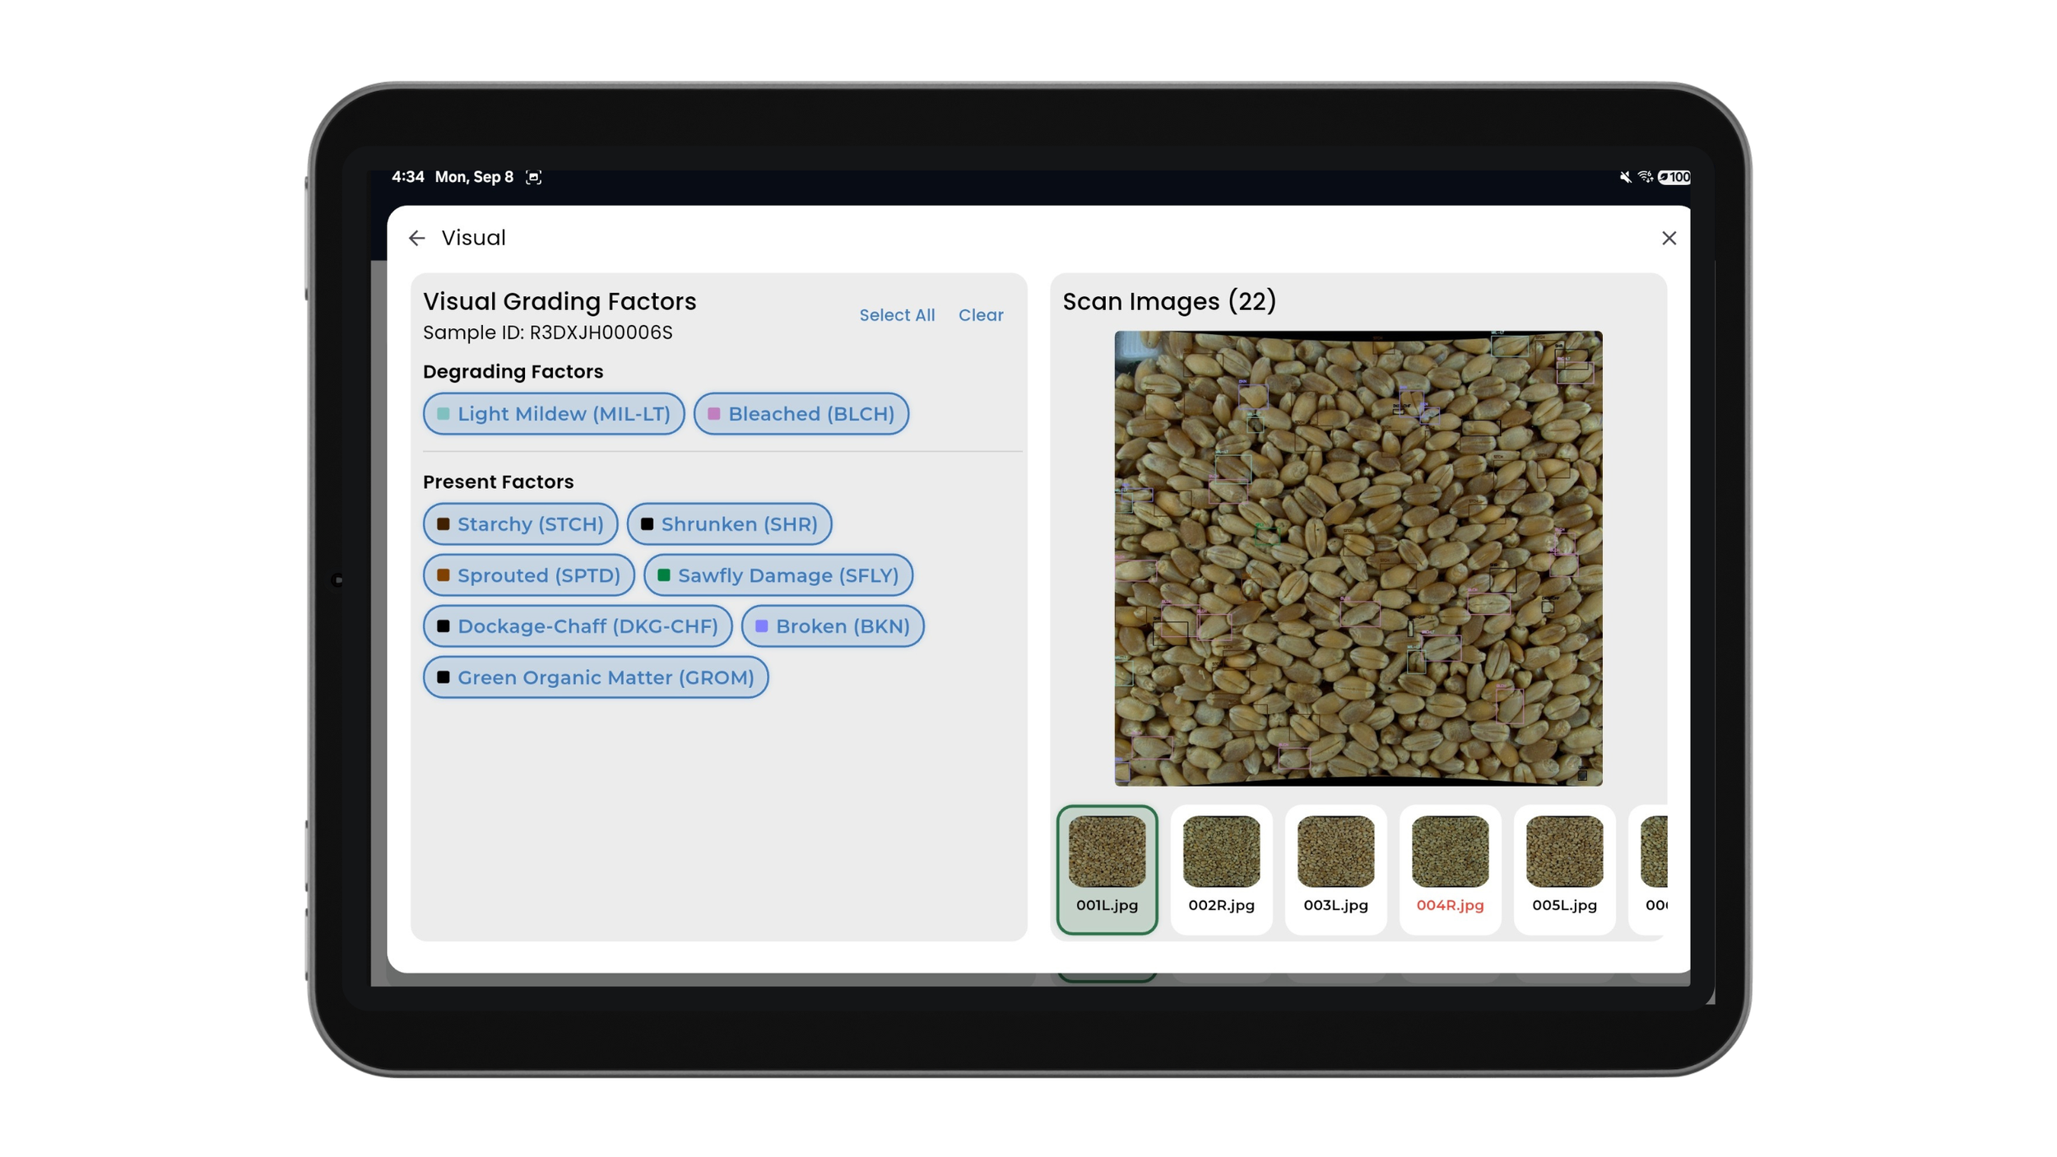Toggle the Light Mildew (MIL-LT) factor
2057x1157 pixels.
(553, 414)
